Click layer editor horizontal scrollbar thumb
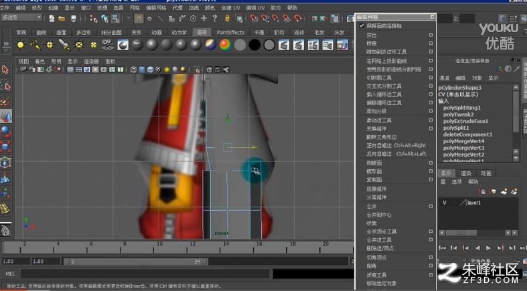This screenshot has width=527, height=291. pos(461,233)
